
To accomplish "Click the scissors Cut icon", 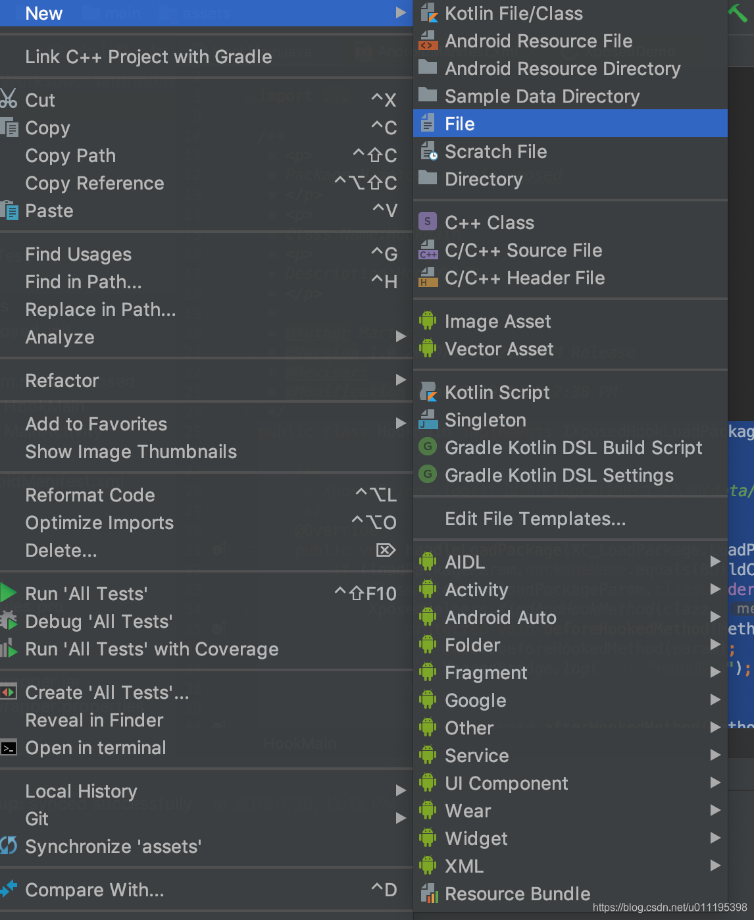I will [9, 99].
